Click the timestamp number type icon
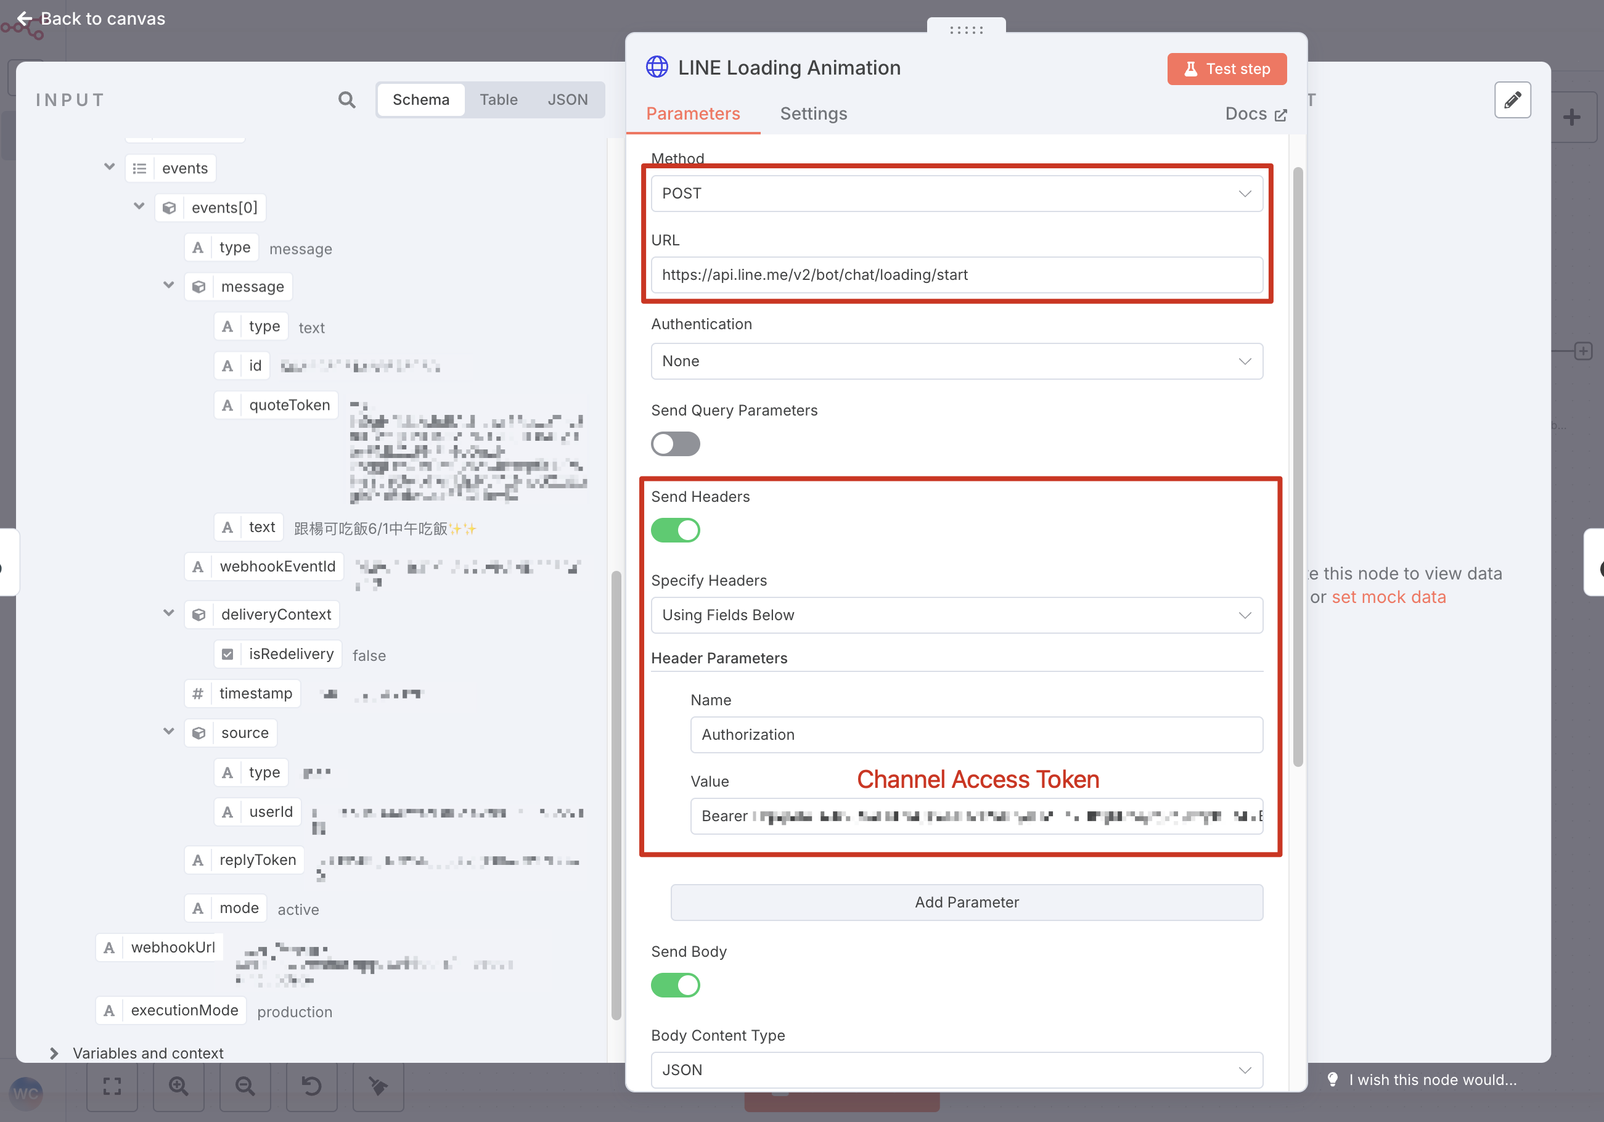 pos(198,694)
